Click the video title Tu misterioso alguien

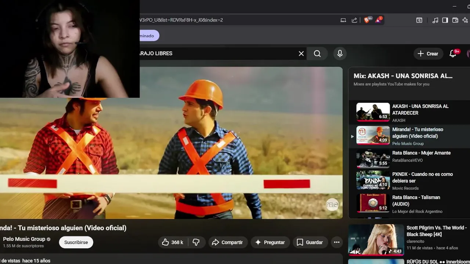(x=63, y=228)
